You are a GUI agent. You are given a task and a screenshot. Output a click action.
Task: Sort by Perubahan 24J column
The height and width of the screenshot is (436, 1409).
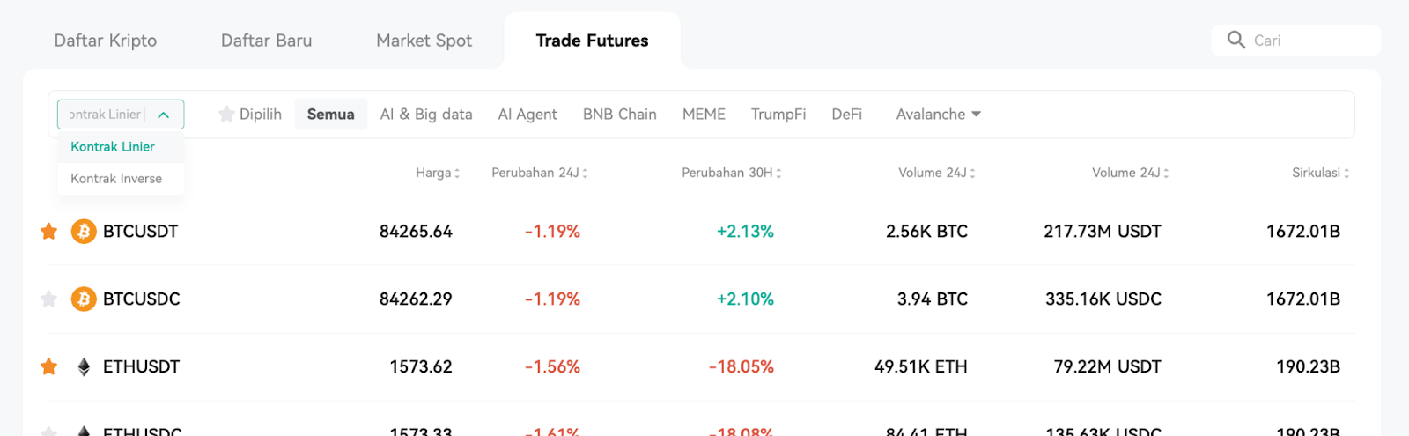(539, 173)
